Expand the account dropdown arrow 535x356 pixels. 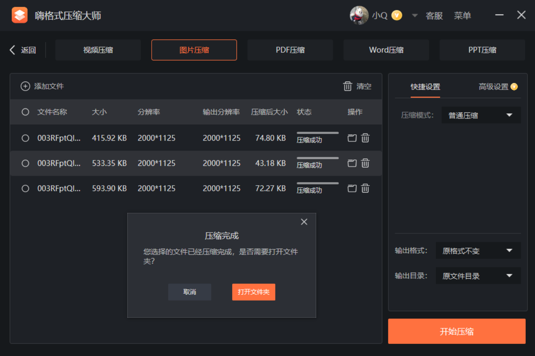click(414, 16)
